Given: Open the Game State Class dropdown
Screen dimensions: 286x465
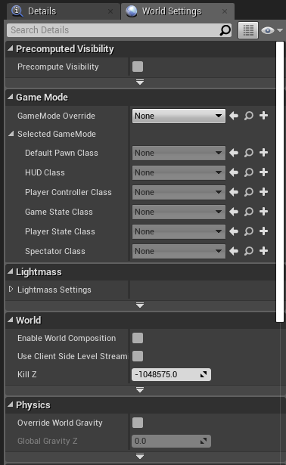Looking at the screenshot, I should pos(179,212).
